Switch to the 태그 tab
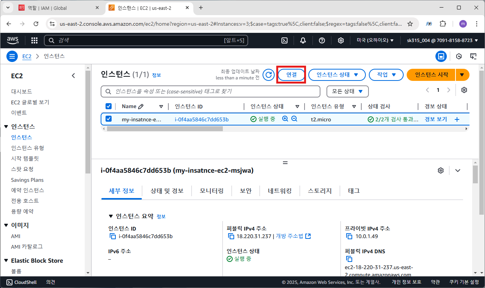The width and height of the screenshot is (485, 288). click(x=354, y=191)
